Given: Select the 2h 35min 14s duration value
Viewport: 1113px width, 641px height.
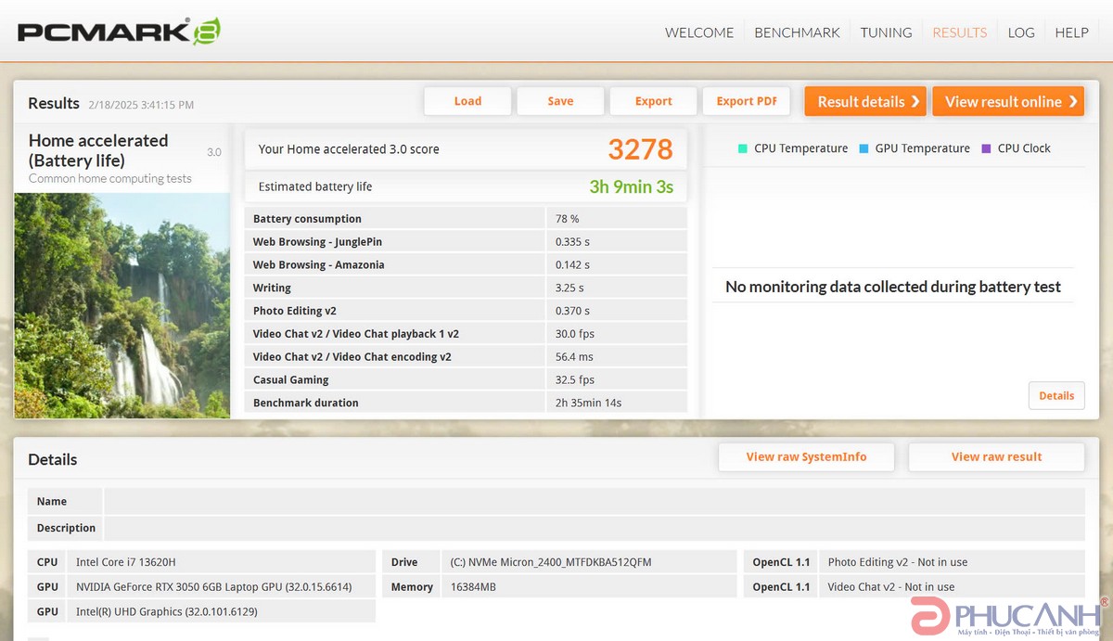Looking at the screenshot, I should [588, 403].
